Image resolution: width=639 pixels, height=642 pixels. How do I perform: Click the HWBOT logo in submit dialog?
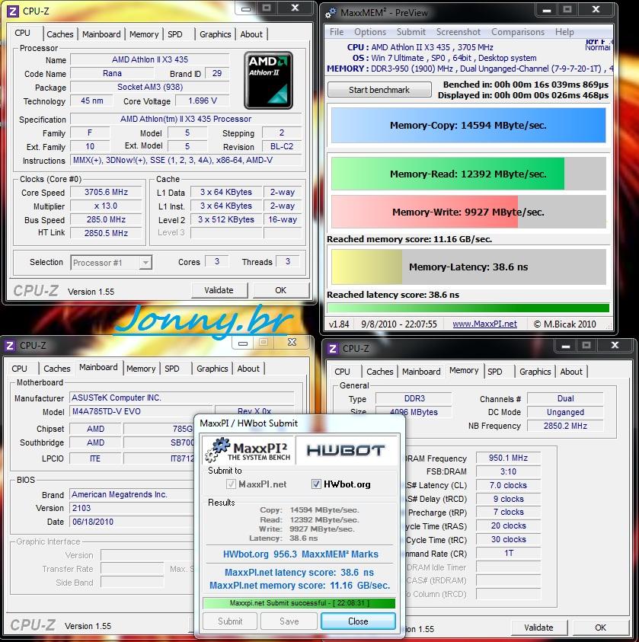point(346,450)
